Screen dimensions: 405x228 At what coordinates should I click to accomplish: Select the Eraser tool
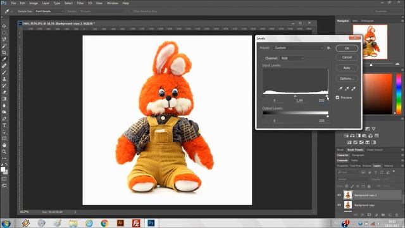4,92
